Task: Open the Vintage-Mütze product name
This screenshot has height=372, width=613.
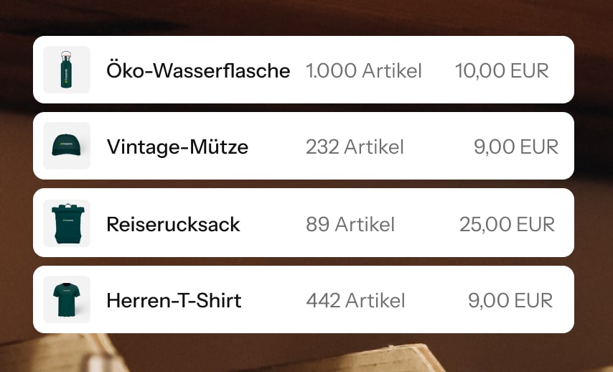Action: click(x=177, y=147)
